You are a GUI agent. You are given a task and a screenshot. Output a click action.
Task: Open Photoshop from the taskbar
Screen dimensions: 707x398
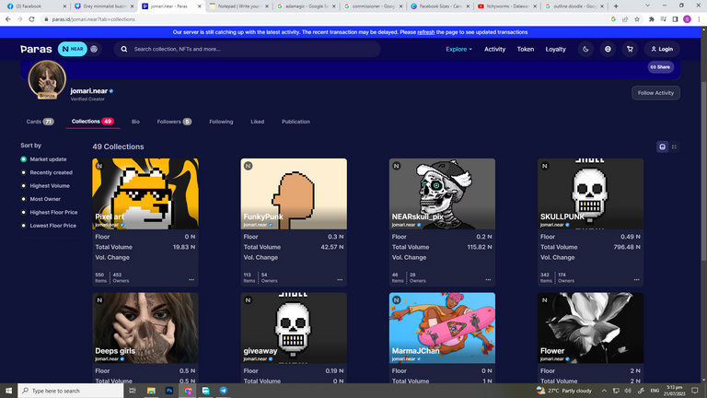(170, 391)
